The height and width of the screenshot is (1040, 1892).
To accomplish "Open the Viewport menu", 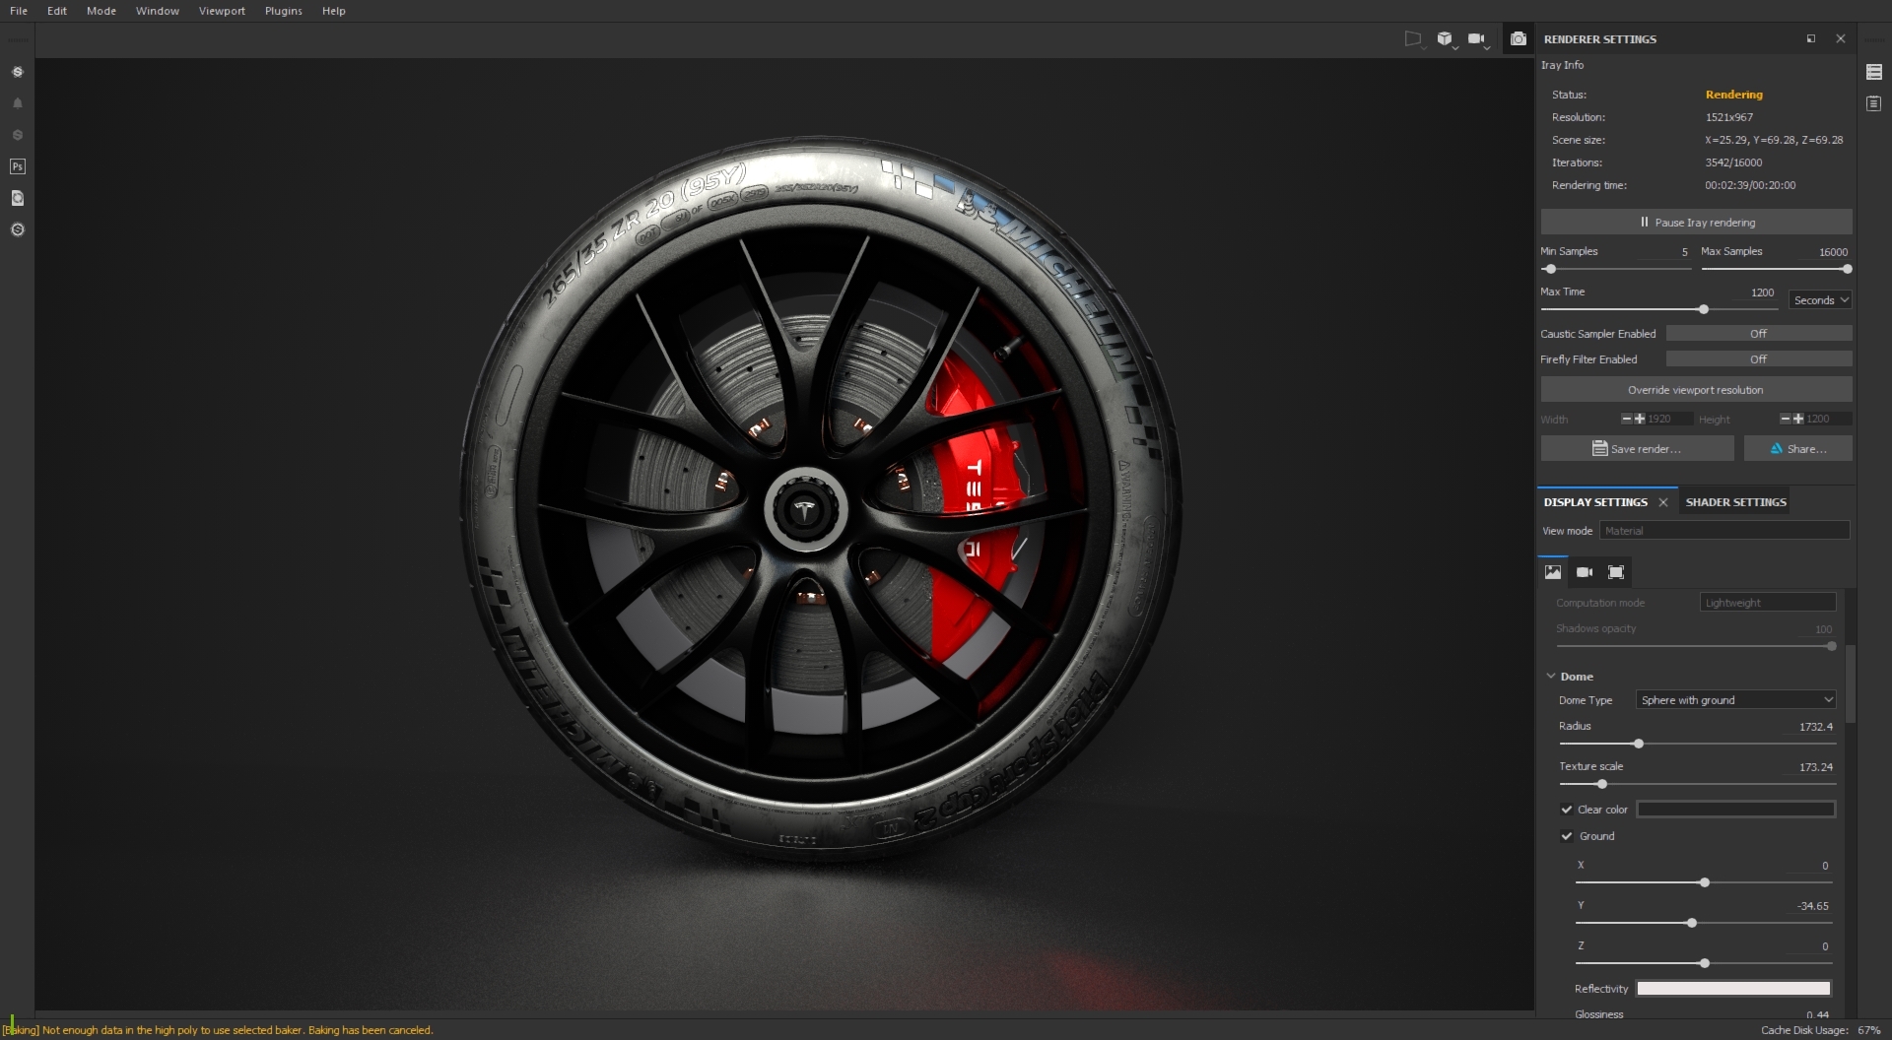I will tap(222, 11).
